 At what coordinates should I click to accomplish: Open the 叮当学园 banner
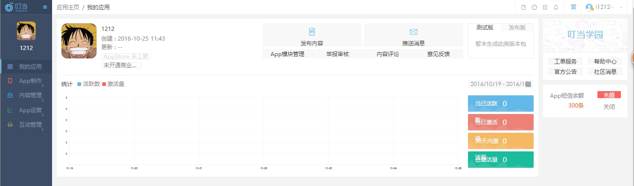click(585, 35)
